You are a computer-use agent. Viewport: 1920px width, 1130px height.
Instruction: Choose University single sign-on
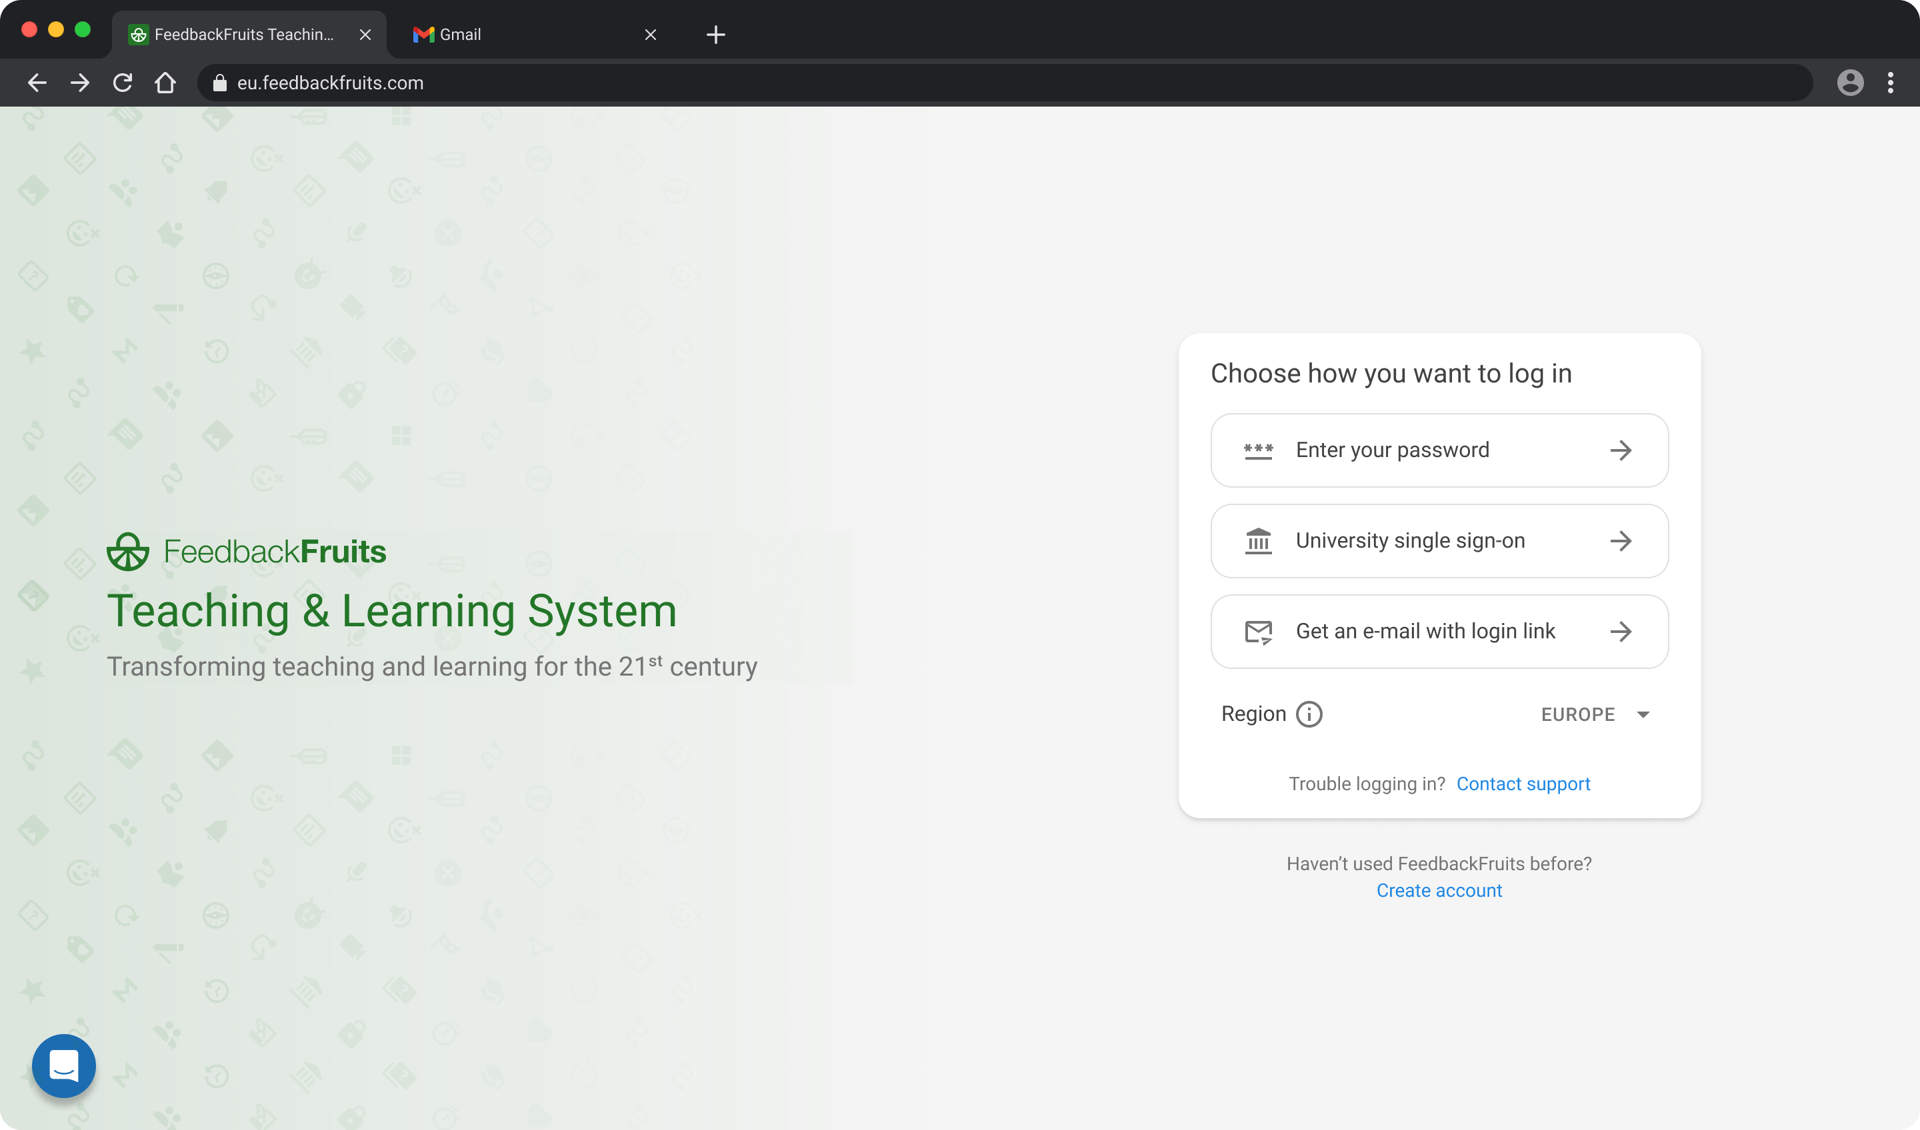1439,540
